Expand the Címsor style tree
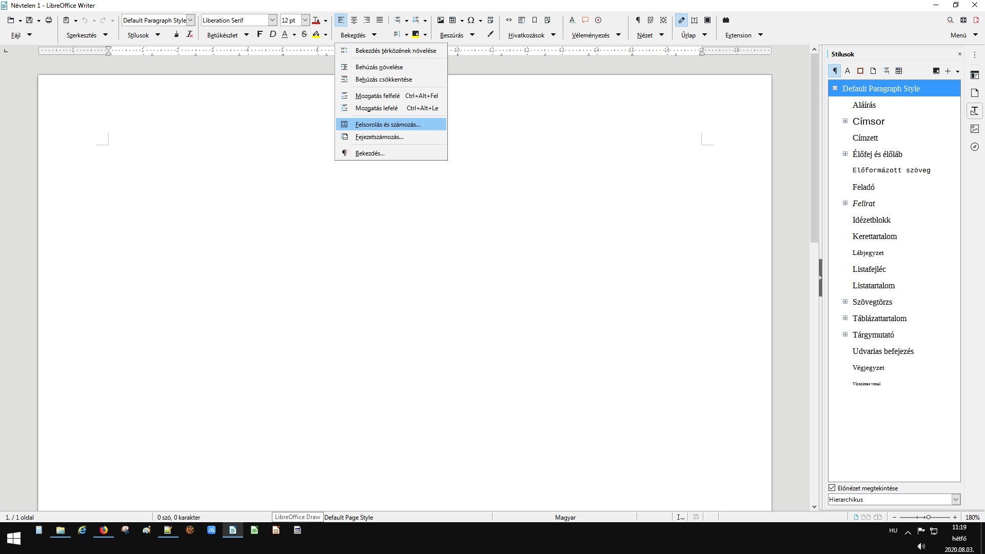 tap(845, 121)
